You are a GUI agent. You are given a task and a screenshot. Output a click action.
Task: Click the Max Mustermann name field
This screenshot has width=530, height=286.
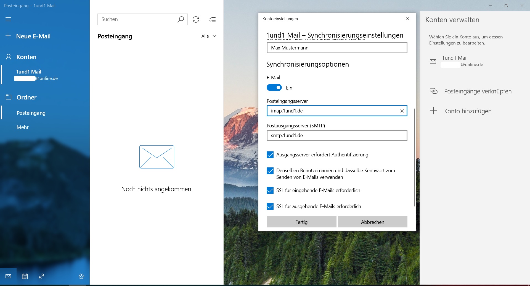point(337,48)
